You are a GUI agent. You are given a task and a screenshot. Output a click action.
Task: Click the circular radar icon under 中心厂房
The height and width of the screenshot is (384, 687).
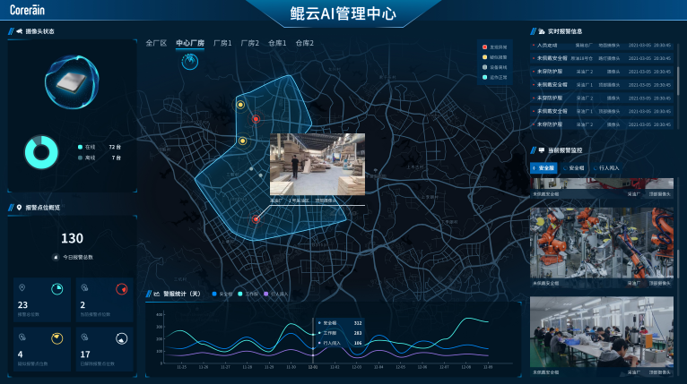[189, 61]
